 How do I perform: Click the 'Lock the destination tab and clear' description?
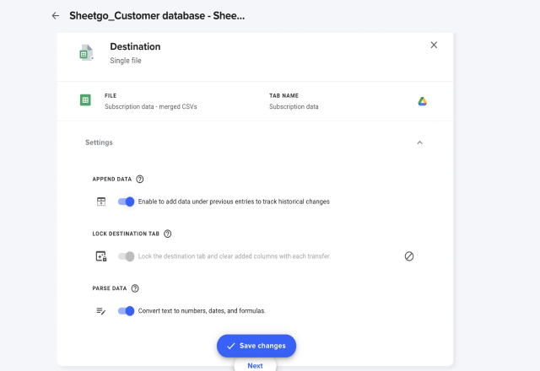tap(235, 256)
